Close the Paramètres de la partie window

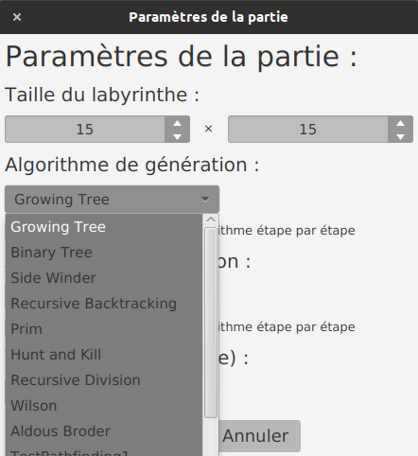point(17,17)
